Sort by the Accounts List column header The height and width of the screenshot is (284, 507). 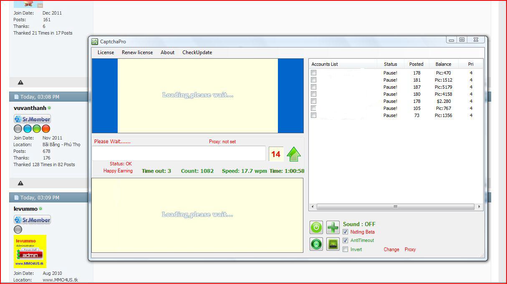click(343, 64)
